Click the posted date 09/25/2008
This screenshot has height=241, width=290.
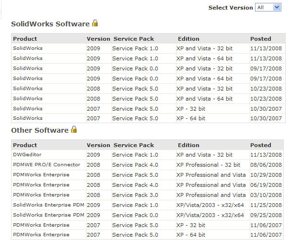(x=266, y=215)
